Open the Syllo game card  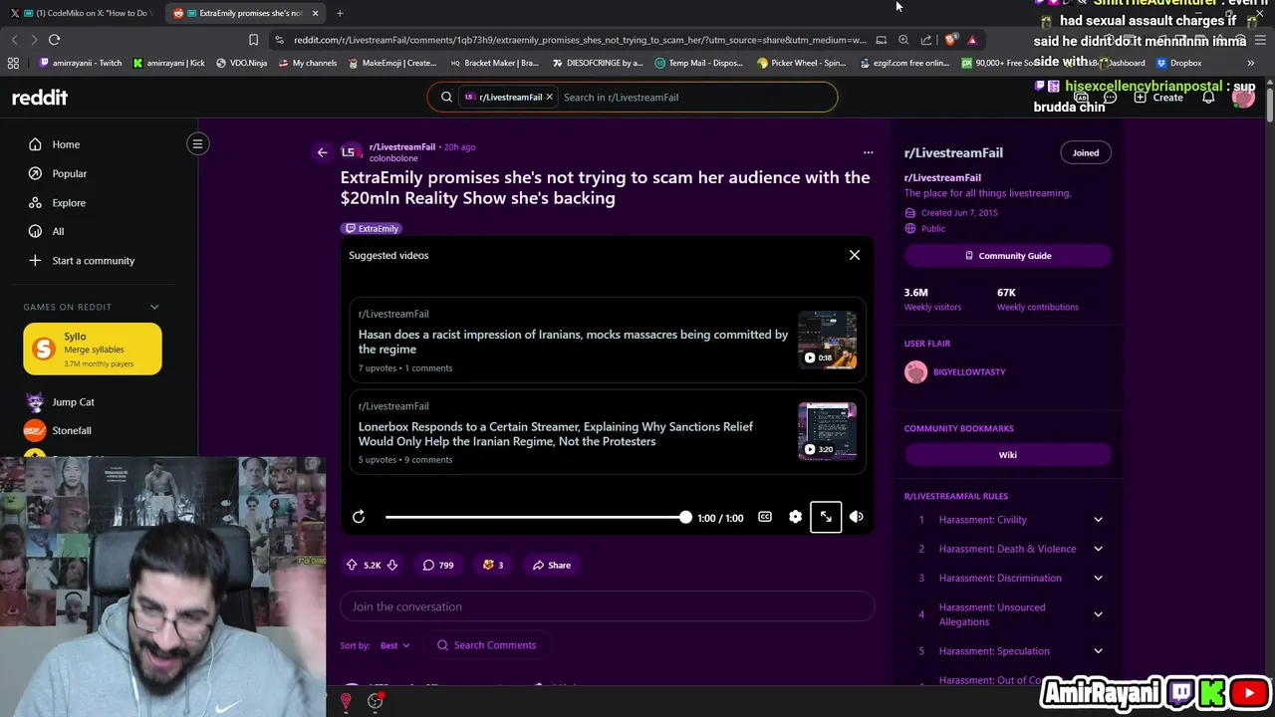93,349
